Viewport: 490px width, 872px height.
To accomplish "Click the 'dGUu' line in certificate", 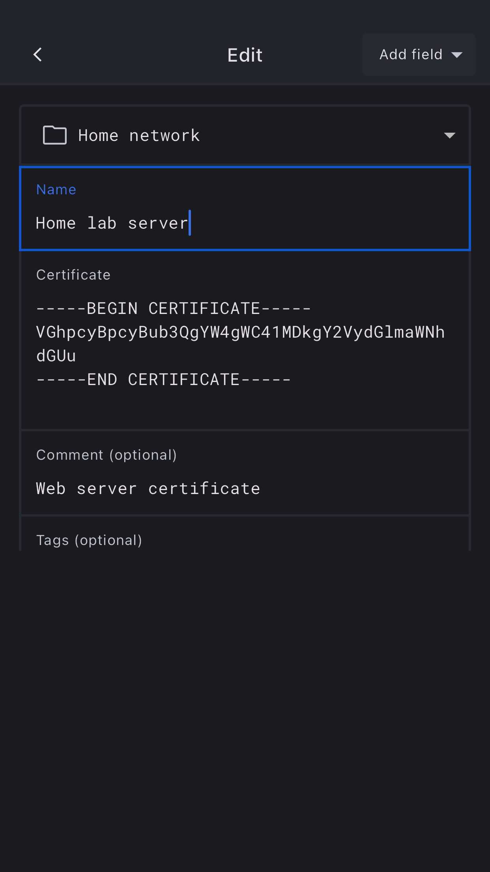I will pyautogui.click(x=56, y=356).
